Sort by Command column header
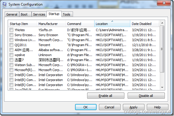Screen dimensions: 174x116 pyautogui.click(x=80, y=24)
